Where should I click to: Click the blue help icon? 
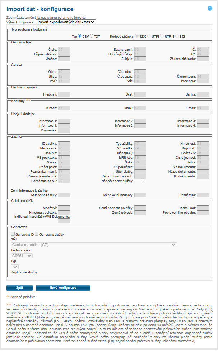pos(210,8)
